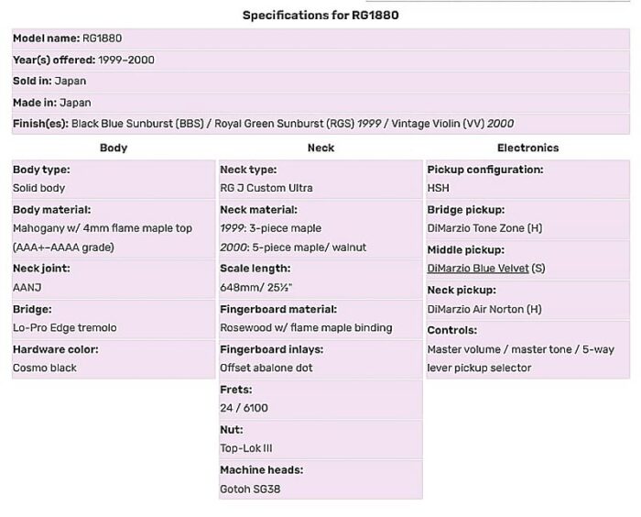641x517 pixels.
Task: Click the AANJ neck joint value
Action: [x=27, y=287]
